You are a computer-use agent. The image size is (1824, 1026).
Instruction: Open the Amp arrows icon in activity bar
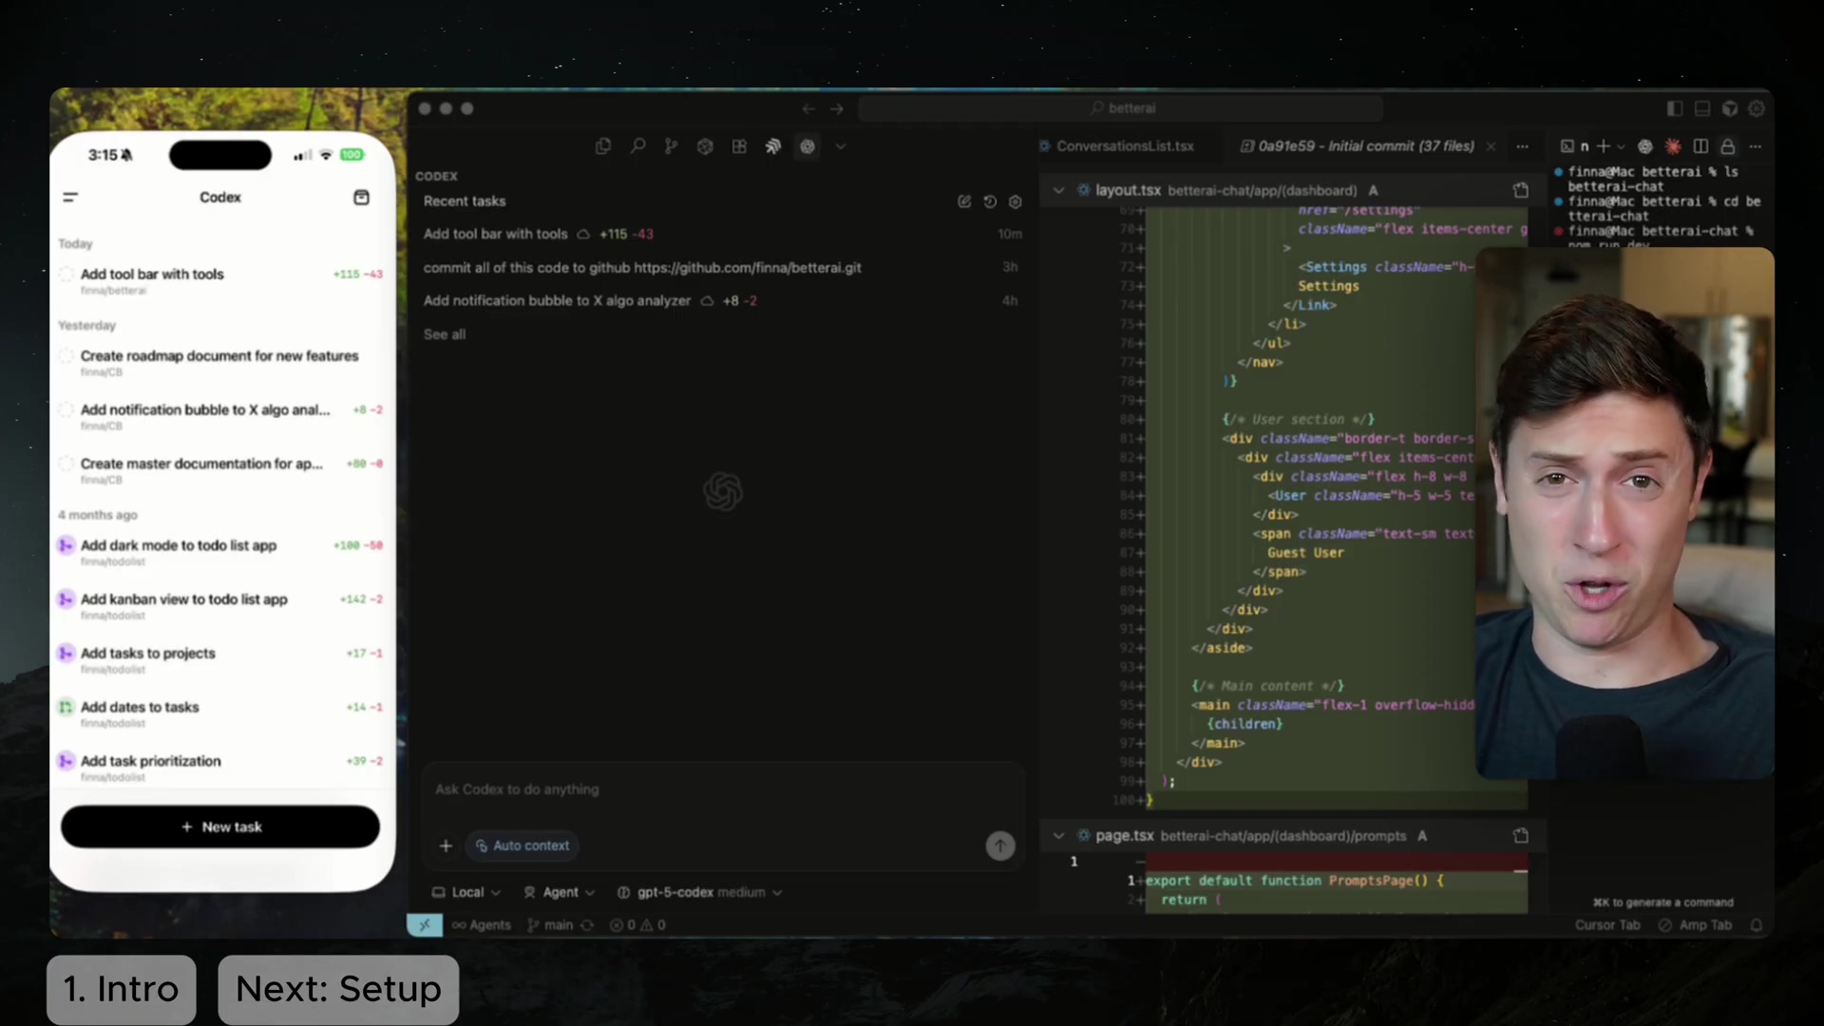click(773, 146)
